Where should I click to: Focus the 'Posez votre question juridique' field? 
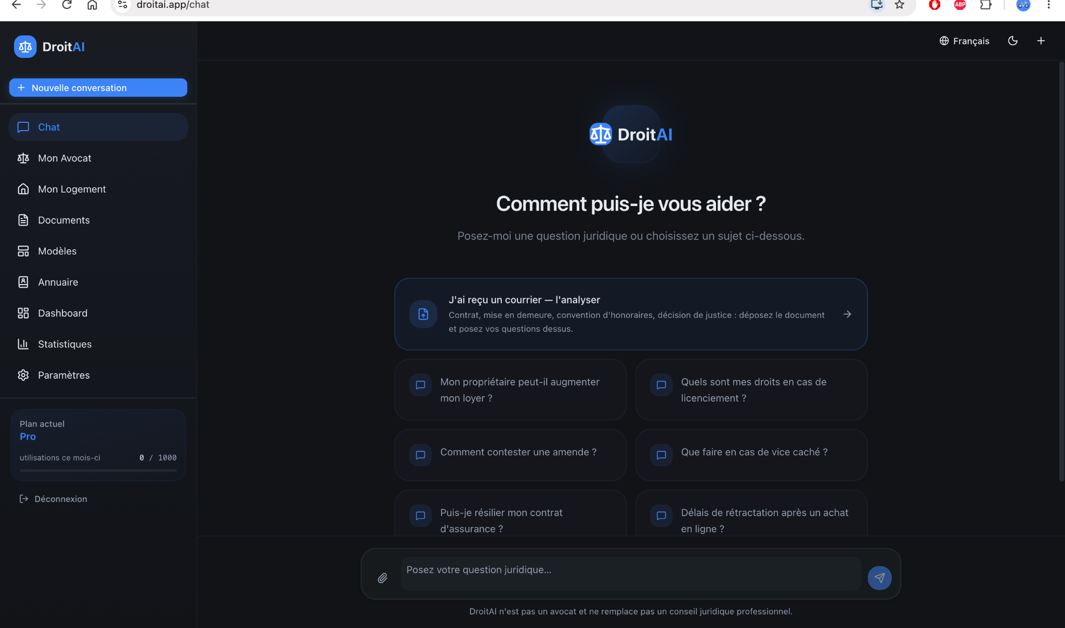pyautogui.click(x=630, y=573)
